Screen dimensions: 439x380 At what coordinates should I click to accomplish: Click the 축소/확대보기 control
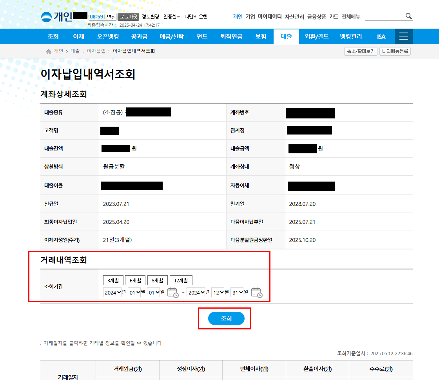coord(361,51)
